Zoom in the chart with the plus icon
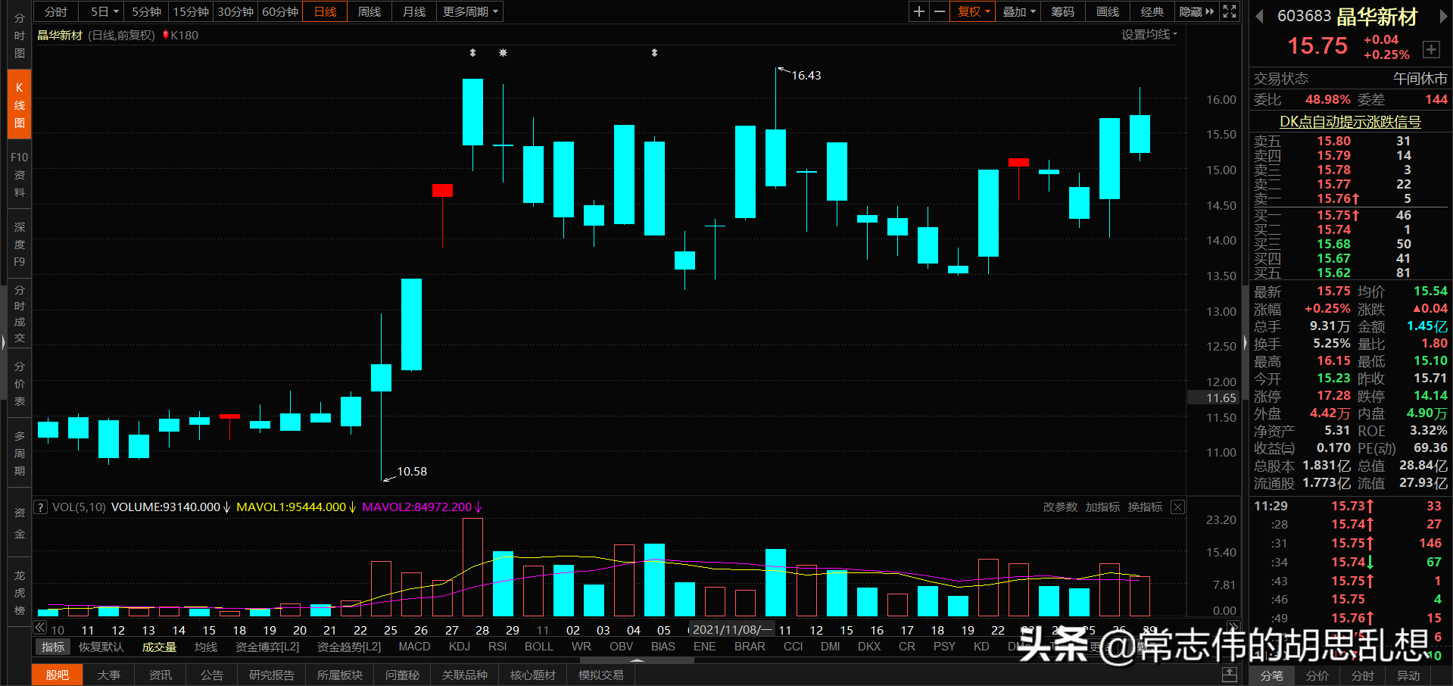 pos(918,11)
